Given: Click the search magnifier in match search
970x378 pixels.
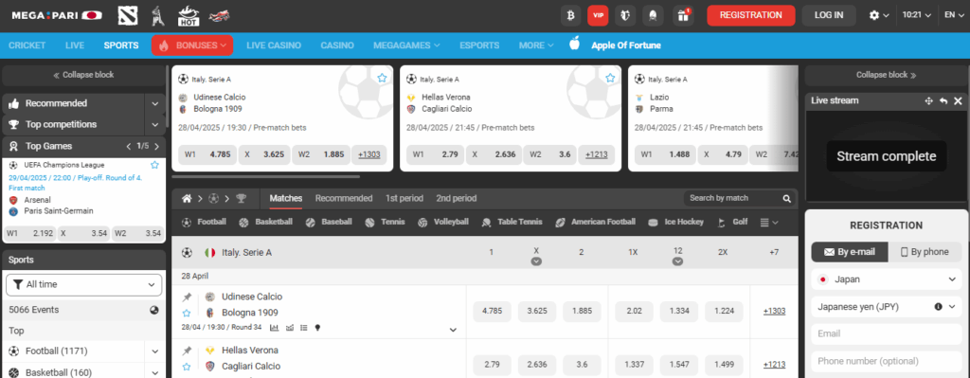Looking at the screenshot, I should tap(787, 199).
